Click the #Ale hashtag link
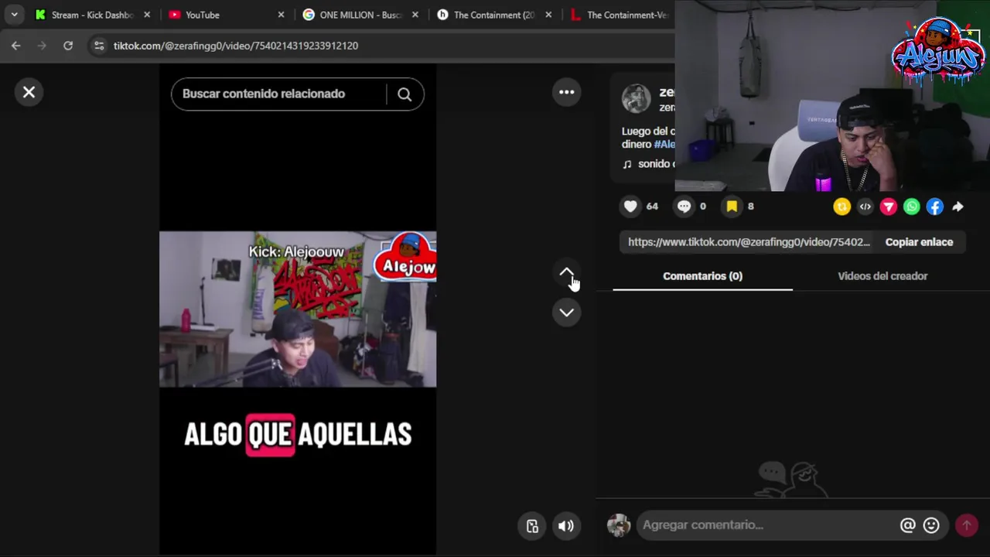Screen dimensions: 990x557 tap(664, 145)
